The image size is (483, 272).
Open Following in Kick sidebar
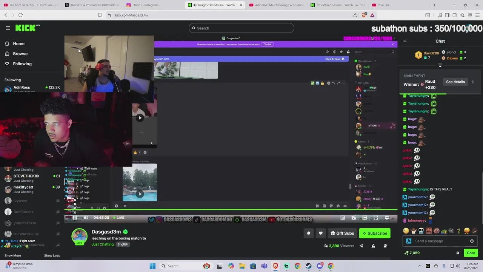click(22, 64)
